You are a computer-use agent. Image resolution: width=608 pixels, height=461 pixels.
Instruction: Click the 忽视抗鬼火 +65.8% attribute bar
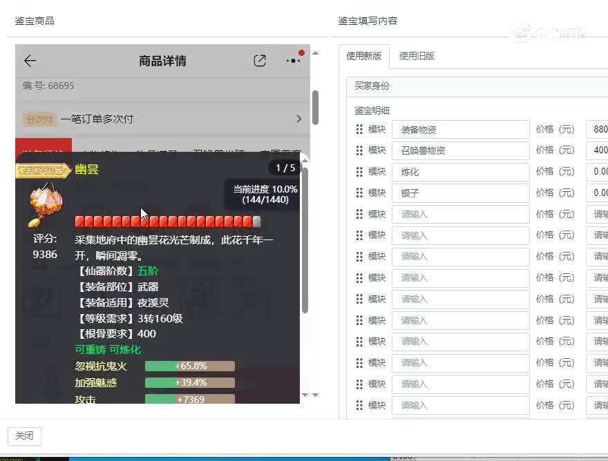coord(189,366)
